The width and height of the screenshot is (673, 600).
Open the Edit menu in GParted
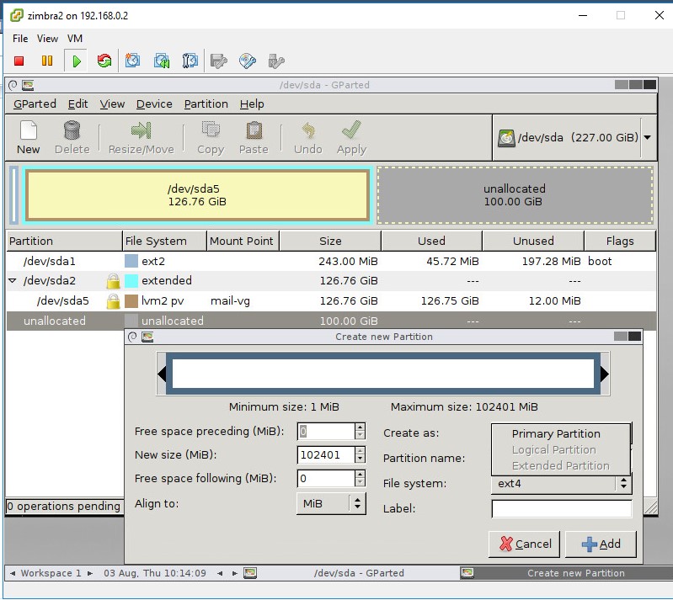tap(77, 104)
